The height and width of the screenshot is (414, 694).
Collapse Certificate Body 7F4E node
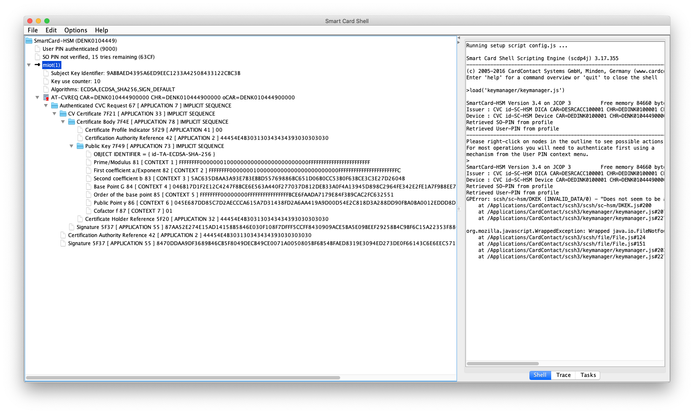tap(63, 122)
